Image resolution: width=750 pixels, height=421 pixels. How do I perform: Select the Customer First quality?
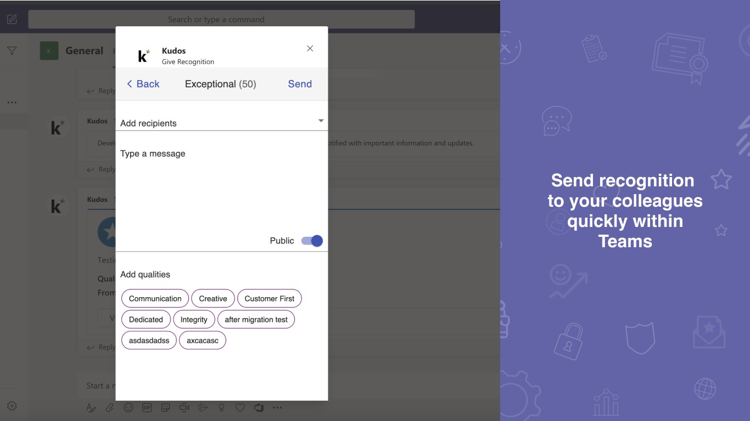pyautogui.click(x=270, y=299)
